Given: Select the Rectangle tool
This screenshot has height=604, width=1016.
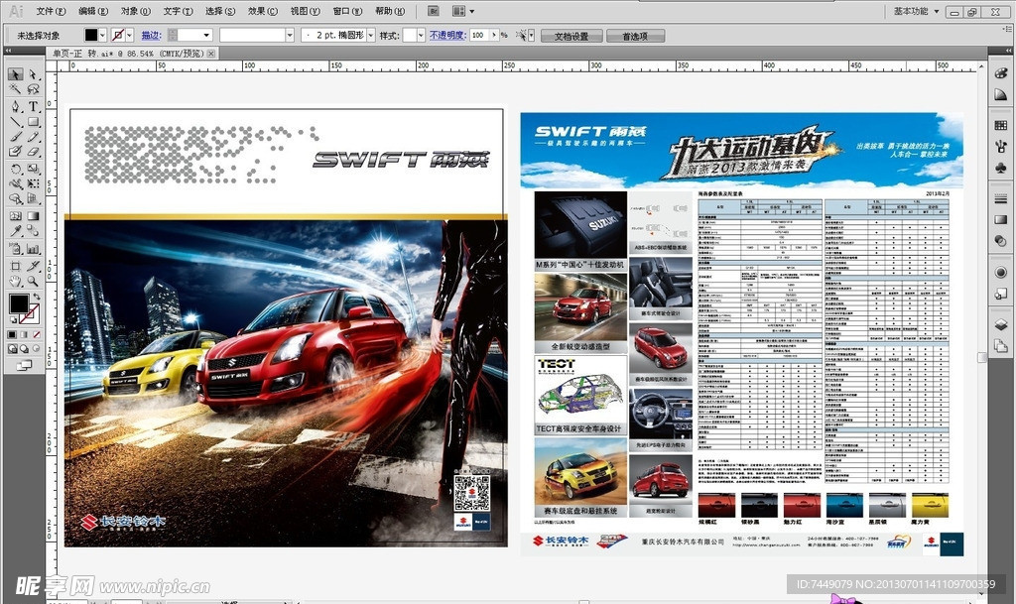Looking at the screenshot, I should [x=33, y=122].
